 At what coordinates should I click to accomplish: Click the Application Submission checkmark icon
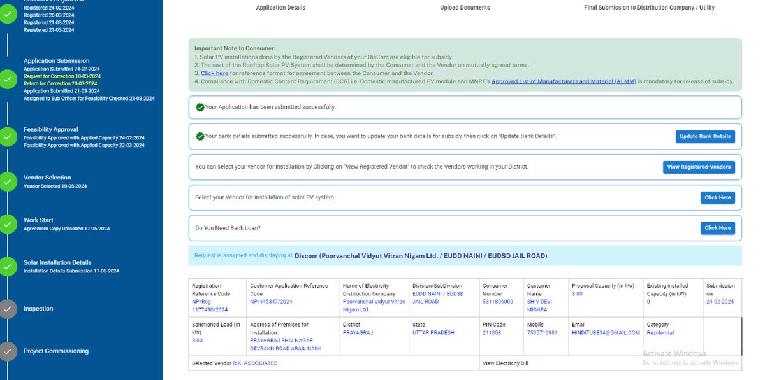(x=7, y=80)
